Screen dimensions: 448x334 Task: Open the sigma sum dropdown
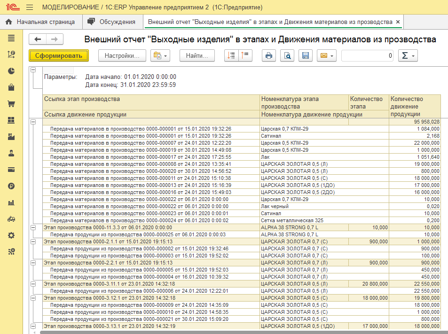point(408,55)
